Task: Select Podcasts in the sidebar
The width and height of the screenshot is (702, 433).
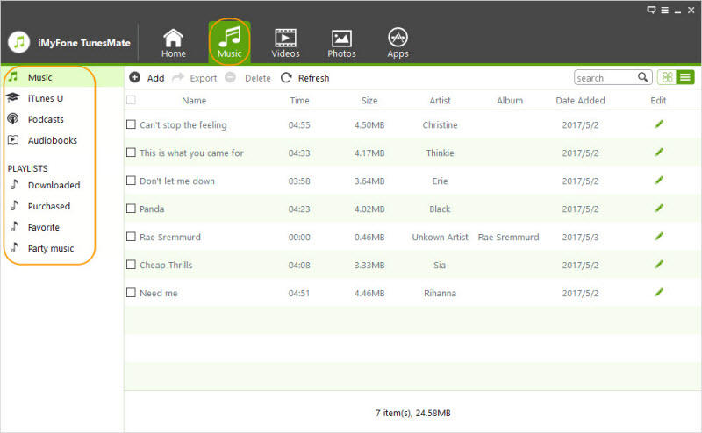Action: (45, 119)
